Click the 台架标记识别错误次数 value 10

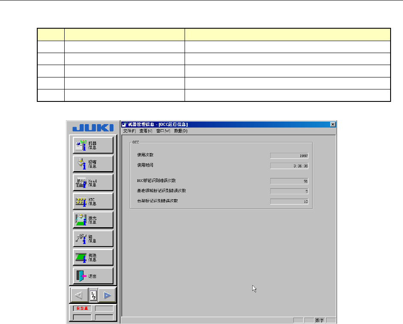point(289,202)
